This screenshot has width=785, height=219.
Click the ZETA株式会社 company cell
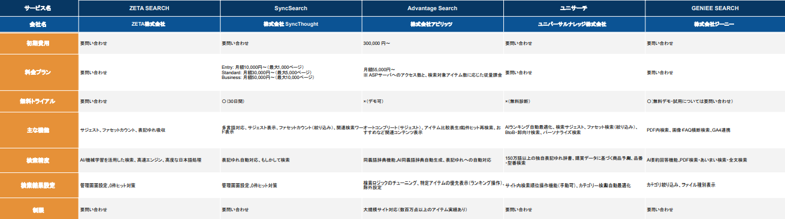point(149,25)
